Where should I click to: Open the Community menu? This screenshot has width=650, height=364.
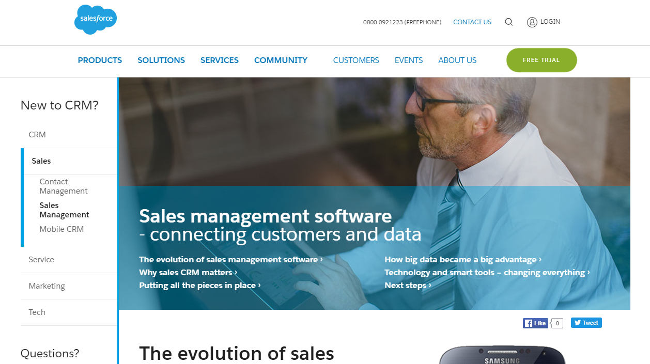tap(281, 60)
